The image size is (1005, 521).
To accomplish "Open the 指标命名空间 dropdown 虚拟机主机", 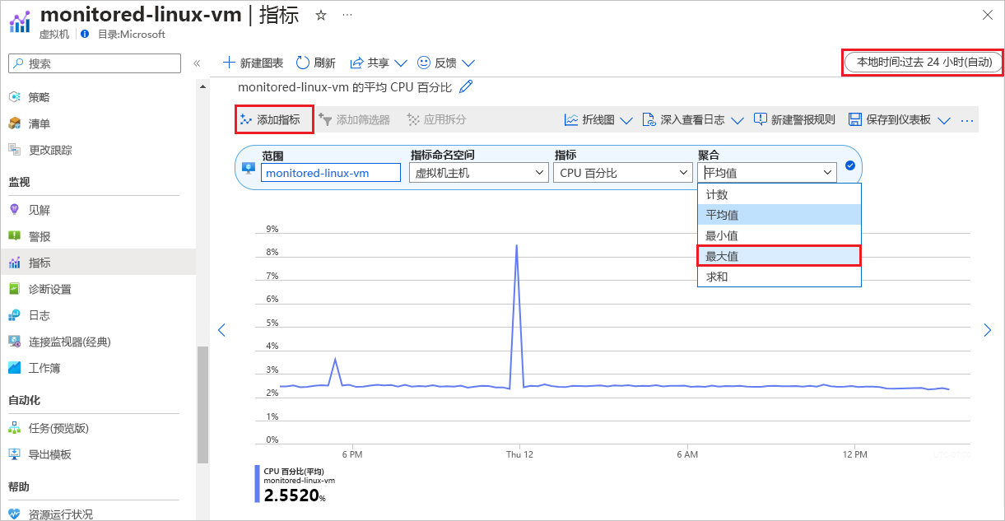I will (478, 173).
